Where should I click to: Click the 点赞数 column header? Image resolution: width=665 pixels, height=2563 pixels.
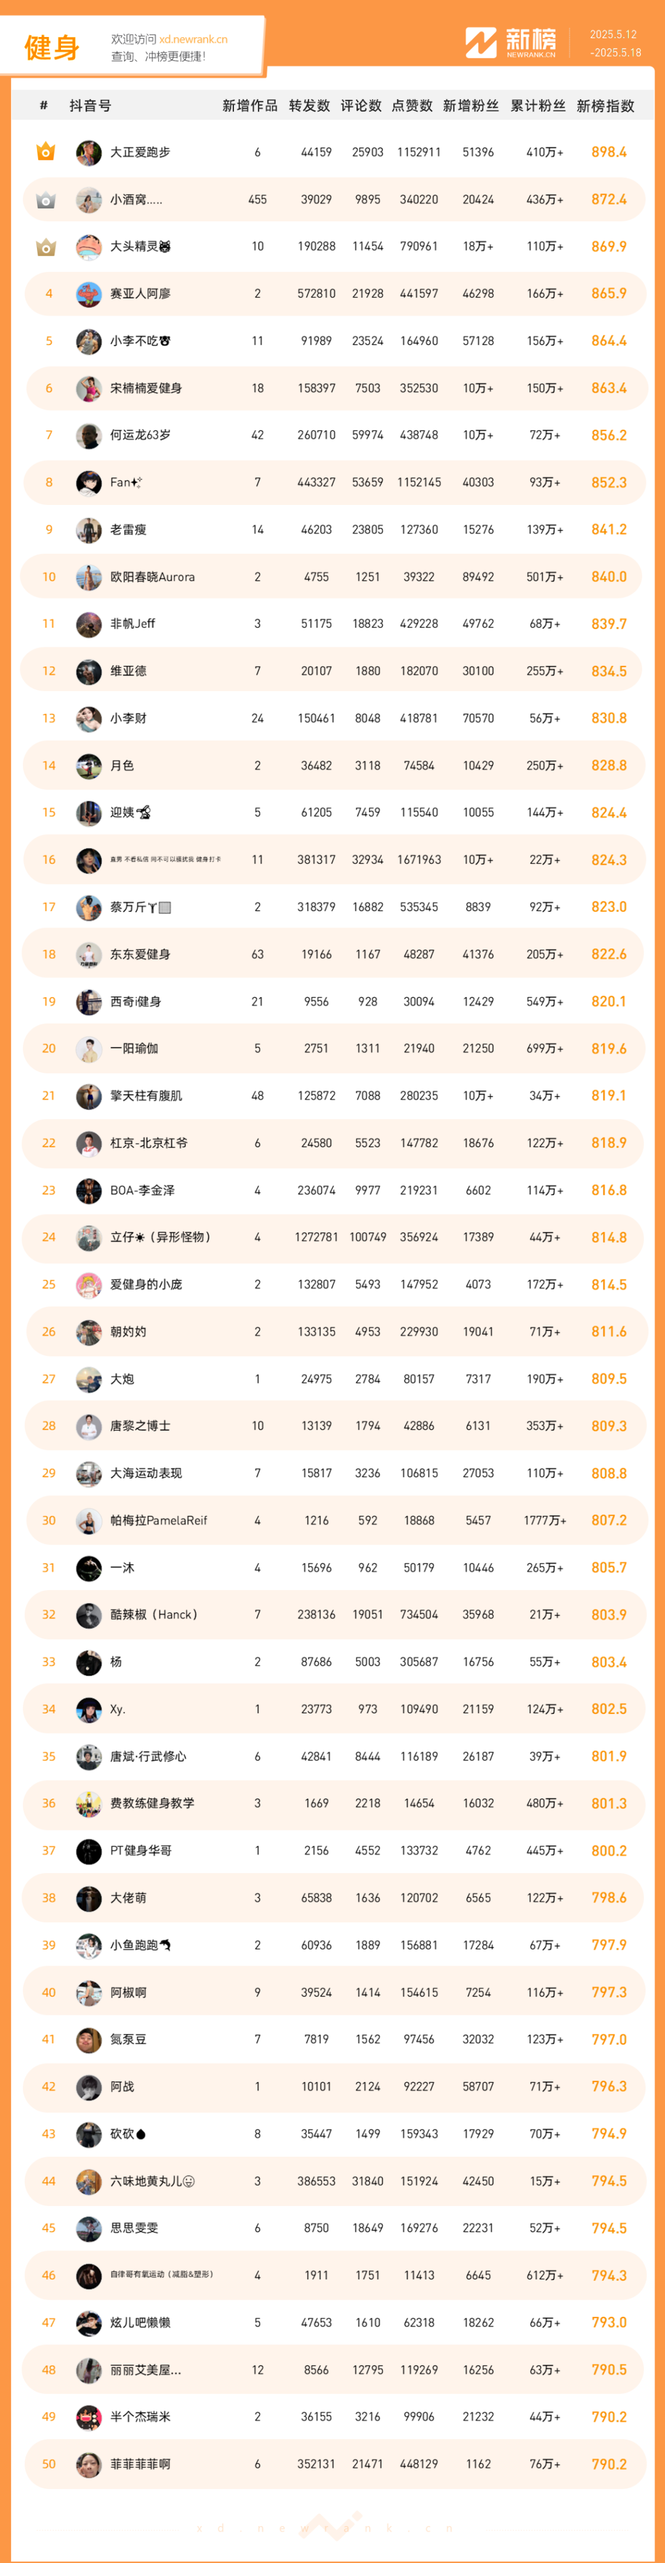click(x=413, y=105)
